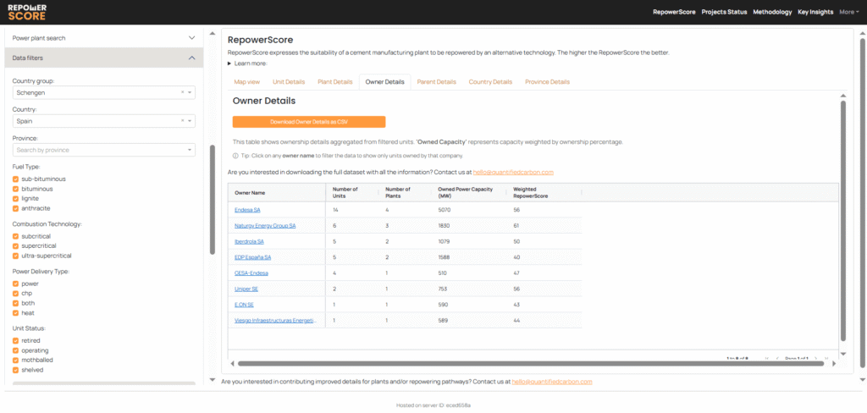
Task: Collapse Data filters using the chevron
Action: (191, 58)
